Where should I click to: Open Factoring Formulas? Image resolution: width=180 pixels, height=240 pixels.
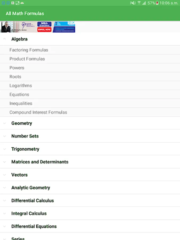click(29, 50)
